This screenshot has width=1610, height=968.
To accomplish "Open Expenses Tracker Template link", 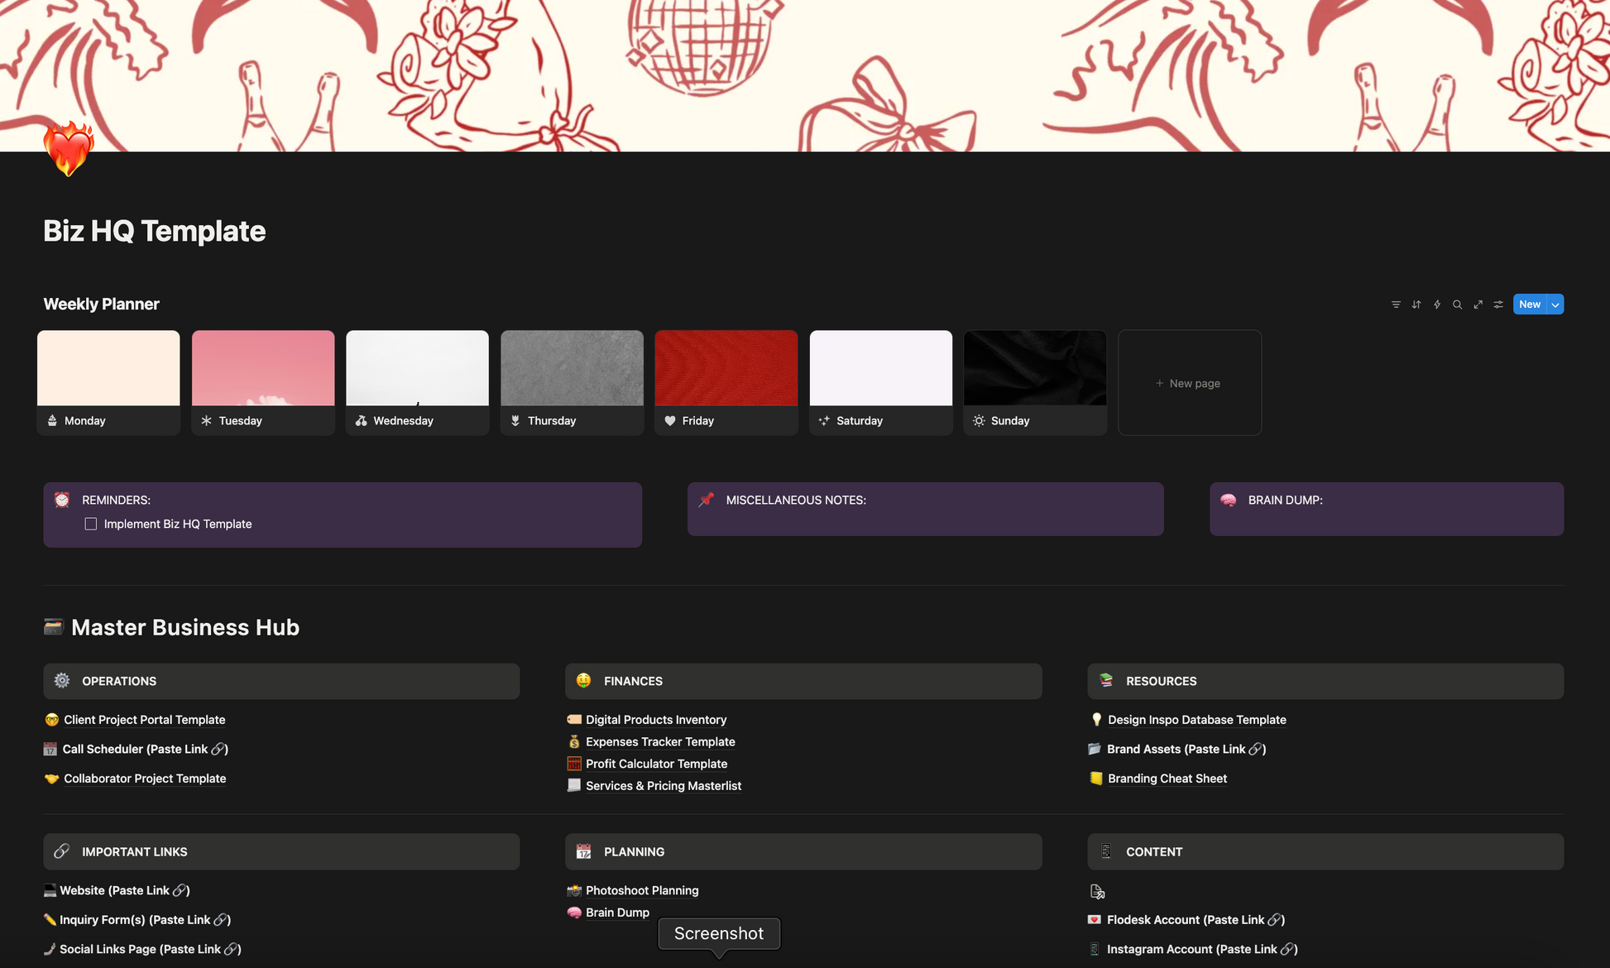I will 659,742.
